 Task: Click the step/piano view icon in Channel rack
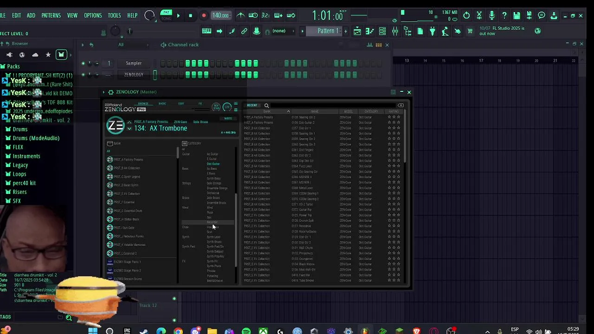[x=379, y=45]
